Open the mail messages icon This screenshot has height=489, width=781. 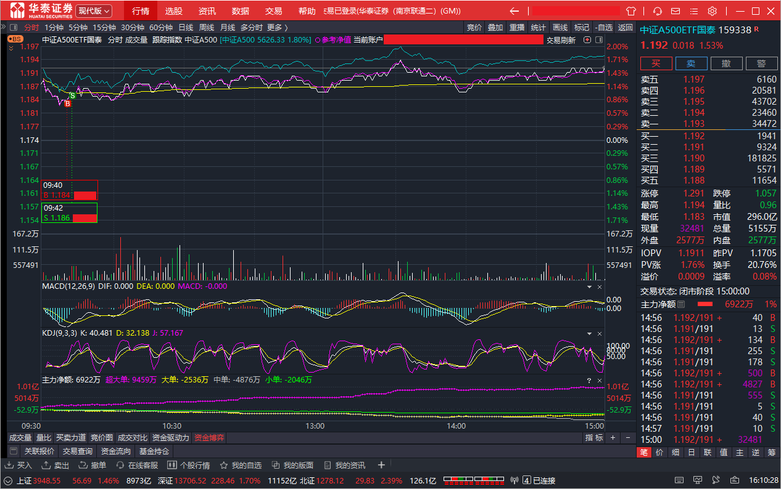tap(676, 11)
